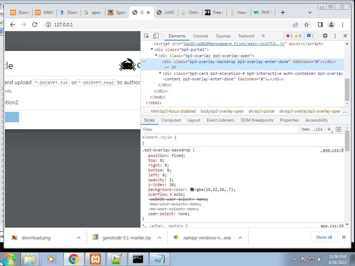Activate the inspect element picker icon
The width and height of the screenshot is (355, 266).
[x=147, y=36]
